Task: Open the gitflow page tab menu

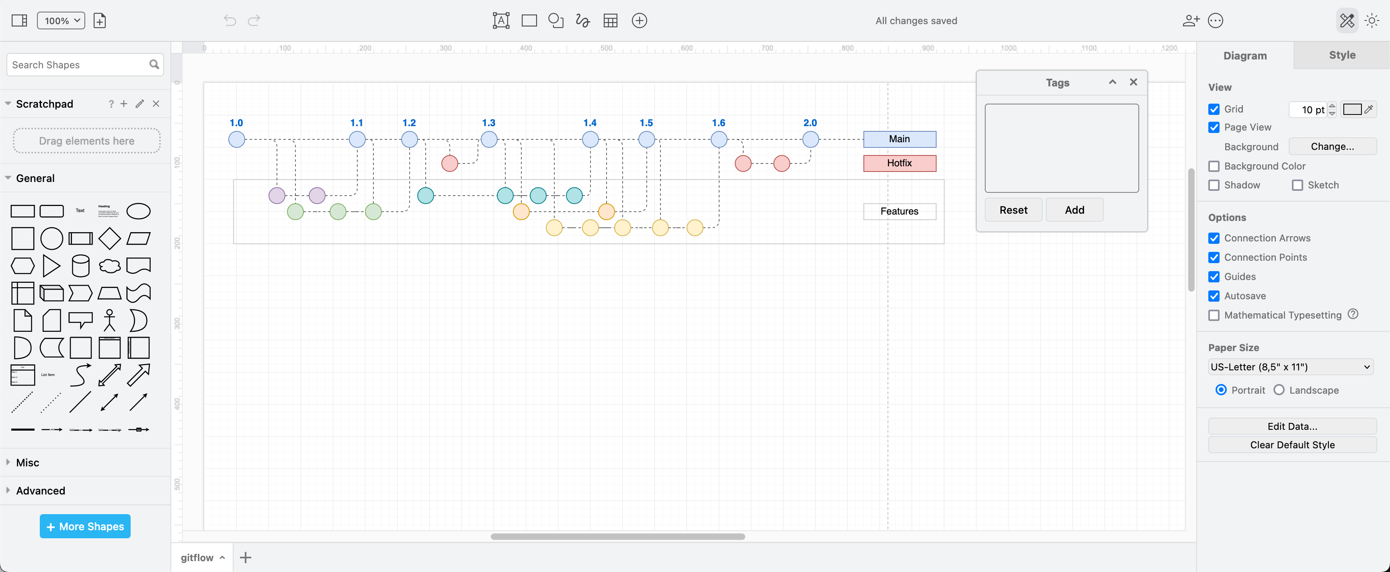Action: pos(222,558)
